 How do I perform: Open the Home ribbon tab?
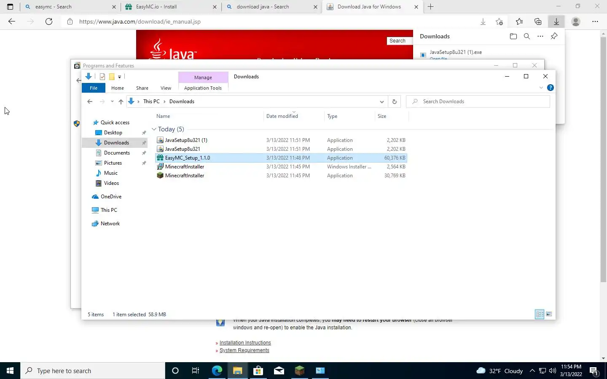pyautogui.click(x=118, y=88)
